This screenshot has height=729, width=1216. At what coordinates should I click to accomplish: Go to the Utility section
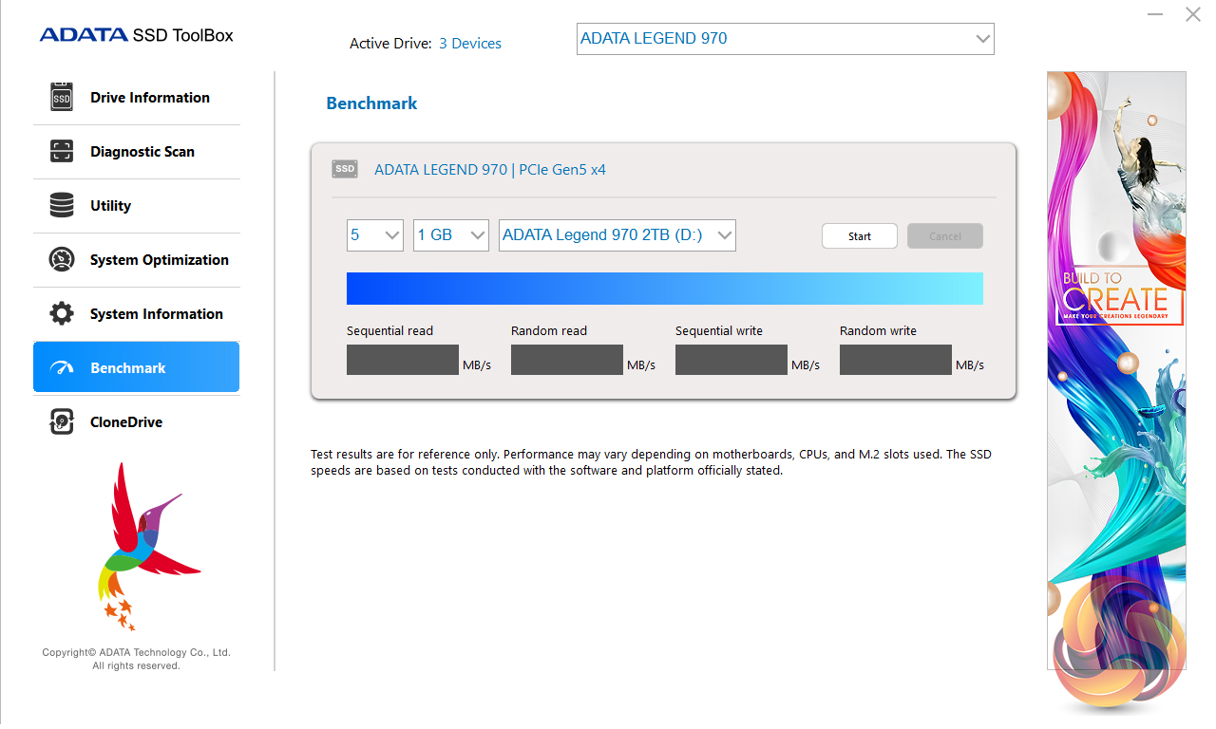tap(137, 206)
